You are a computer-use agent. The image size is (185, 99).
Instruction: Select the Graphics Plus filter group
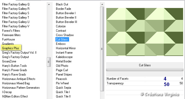(11, 48)
